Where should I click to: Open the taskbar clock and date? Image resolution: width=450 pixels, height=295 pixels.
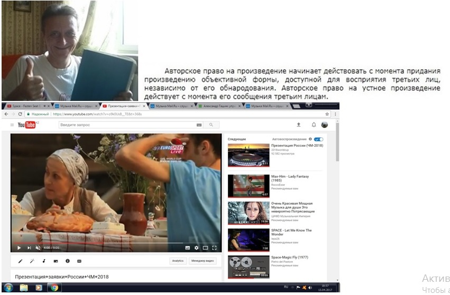pos(325,288)
